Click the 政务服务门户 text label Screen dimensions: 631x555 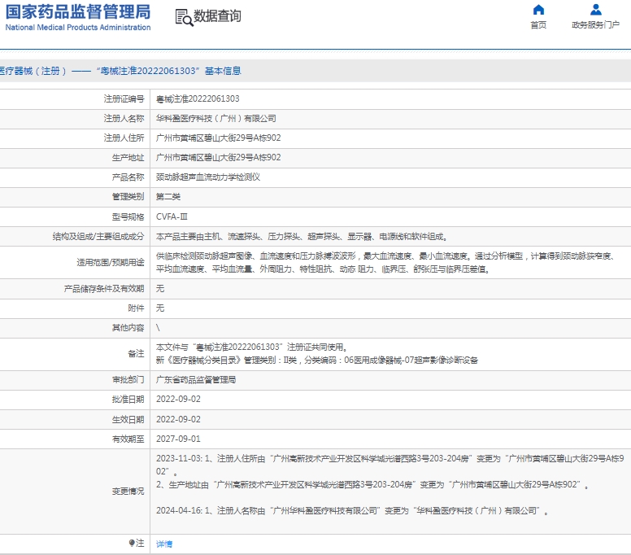point(595,25)
